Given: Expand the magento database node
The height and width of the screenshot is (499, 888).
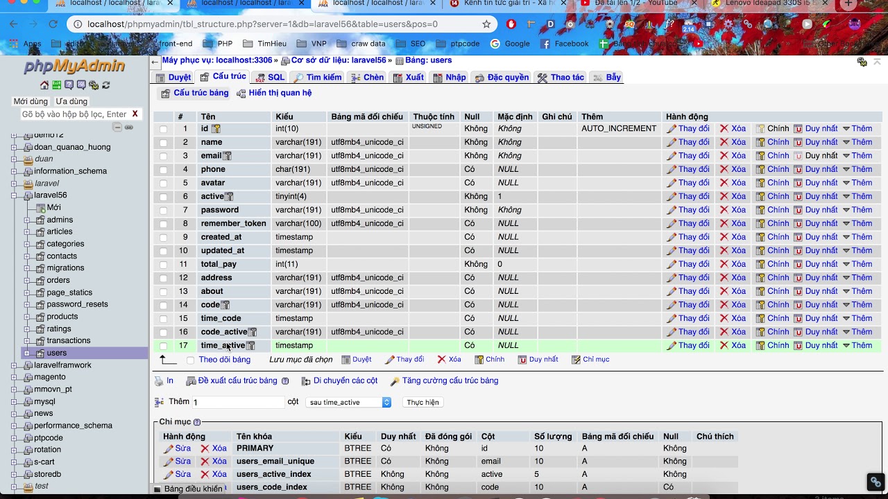Looking at the screenshot, I should point(14,377).
